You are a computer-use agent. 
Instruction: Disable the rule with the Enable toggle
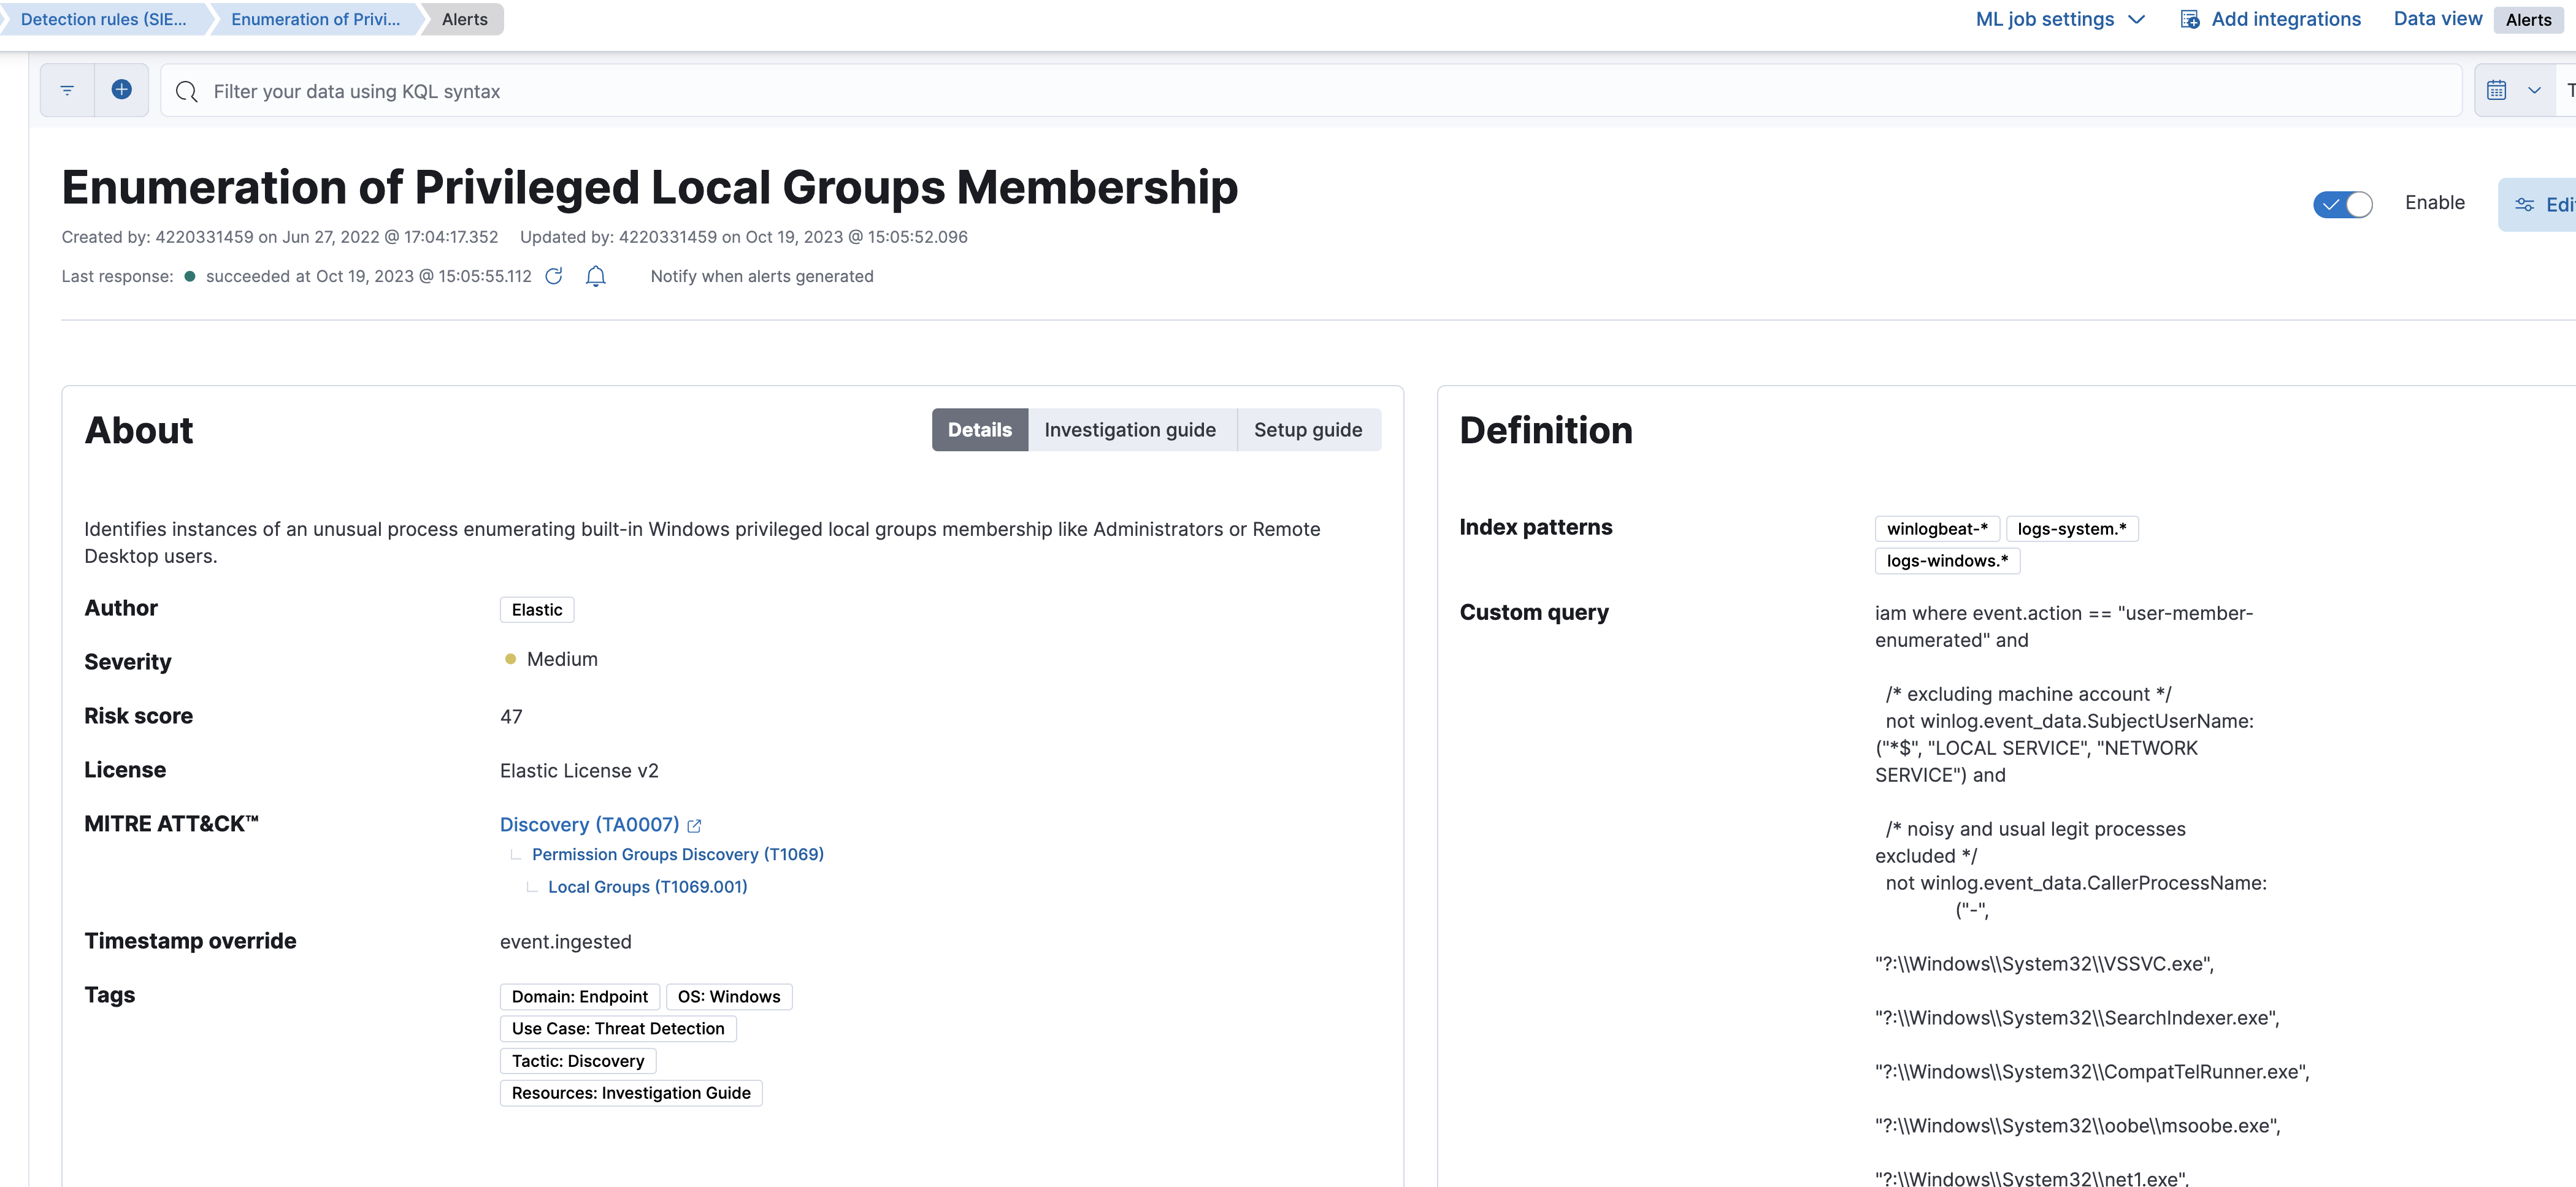(x=2342, y=204)
